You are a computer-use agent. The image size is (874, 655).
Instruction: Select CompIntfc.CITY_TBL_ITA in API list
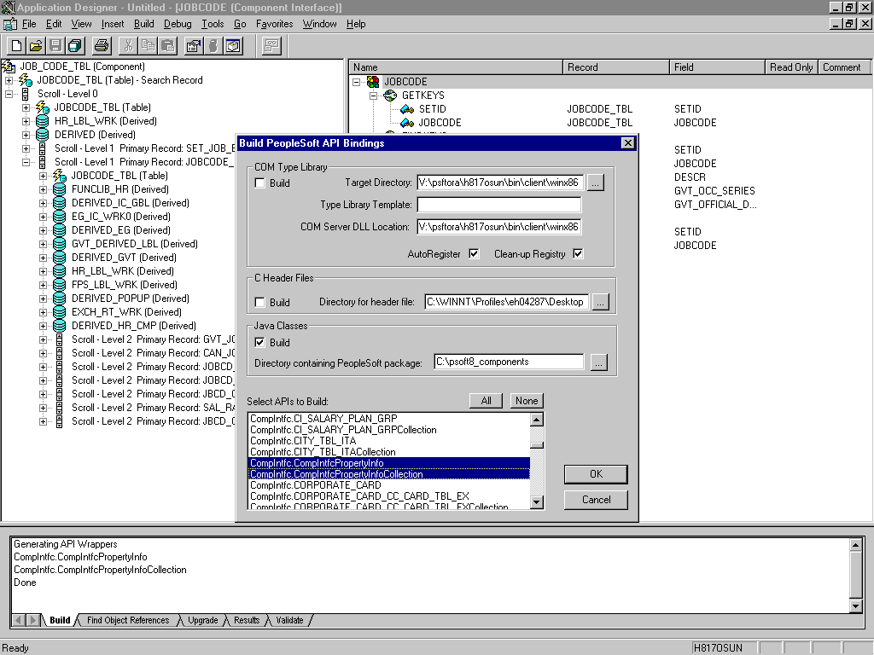(389, 441)
